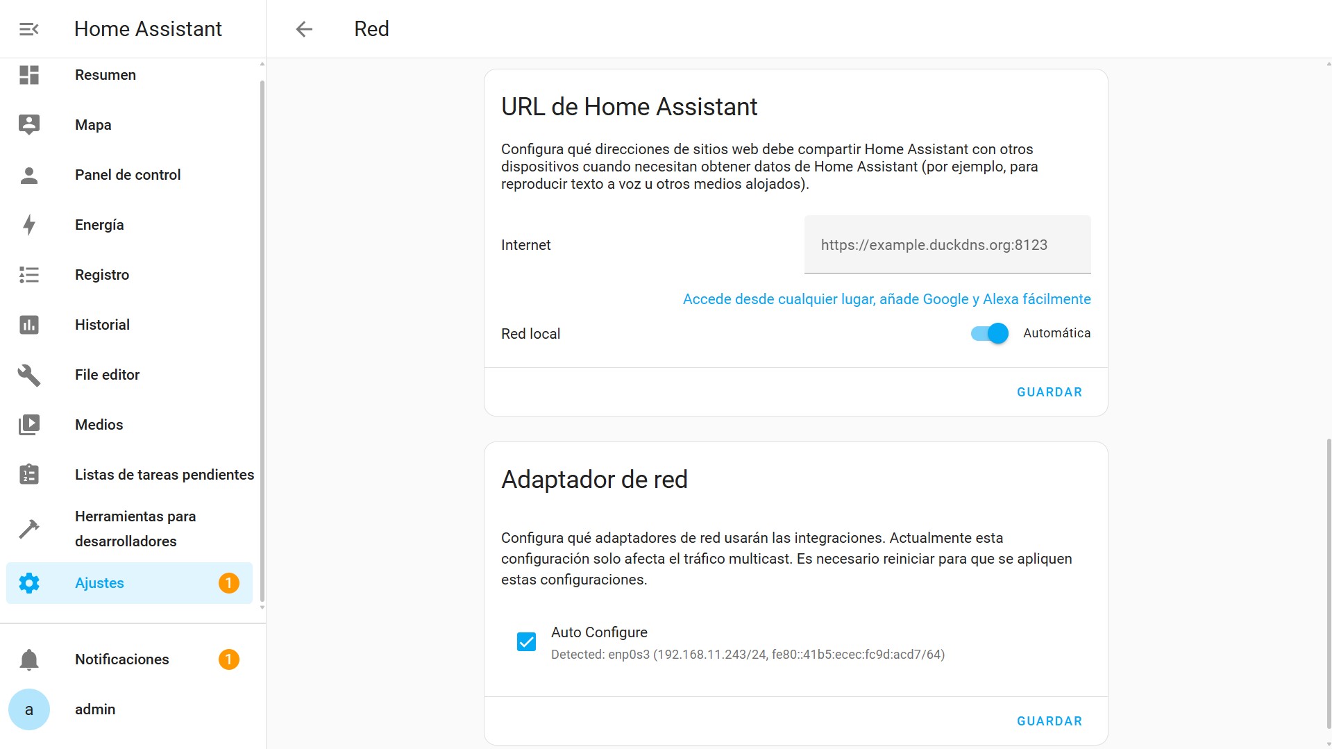Screen dimensions: 1332x749
Task: Uncheck the Auto Configure checkbox
Action: click(x=526, y=641)
